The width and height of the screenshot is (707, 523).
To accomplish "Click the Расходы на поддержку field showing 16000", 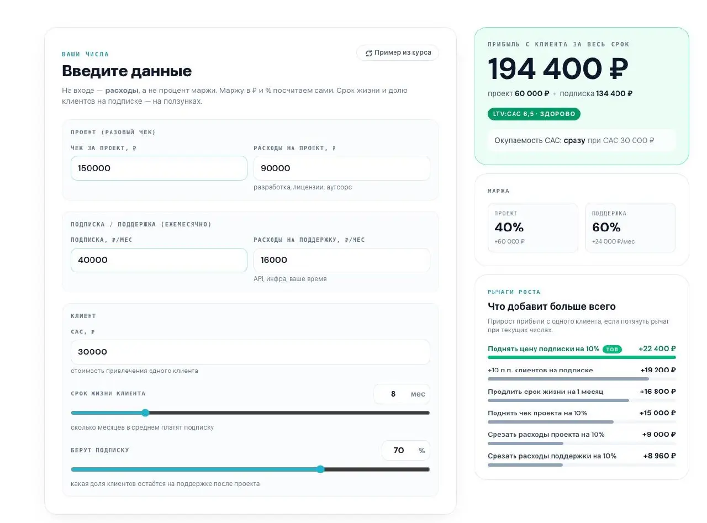I will point(342,260).
